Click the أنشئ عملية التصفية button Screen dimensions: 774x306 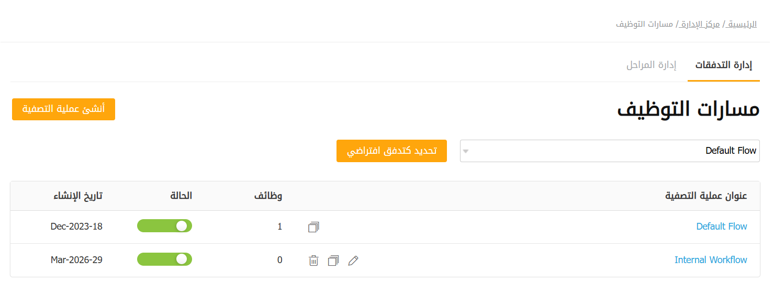(63, 109)
